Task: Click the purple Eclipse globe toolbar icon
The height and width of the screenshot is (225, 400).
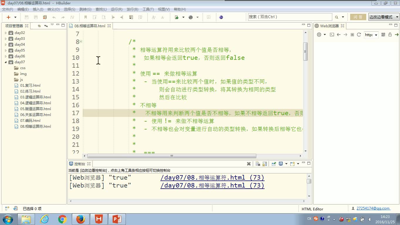Action: point(221,17)
